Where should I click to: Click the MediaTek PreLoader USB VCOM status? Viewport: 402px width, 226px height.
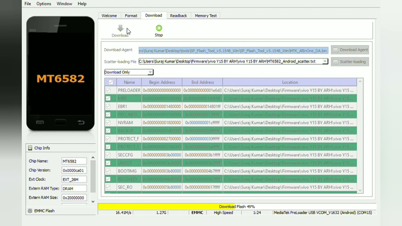click(x=323, y=213)
